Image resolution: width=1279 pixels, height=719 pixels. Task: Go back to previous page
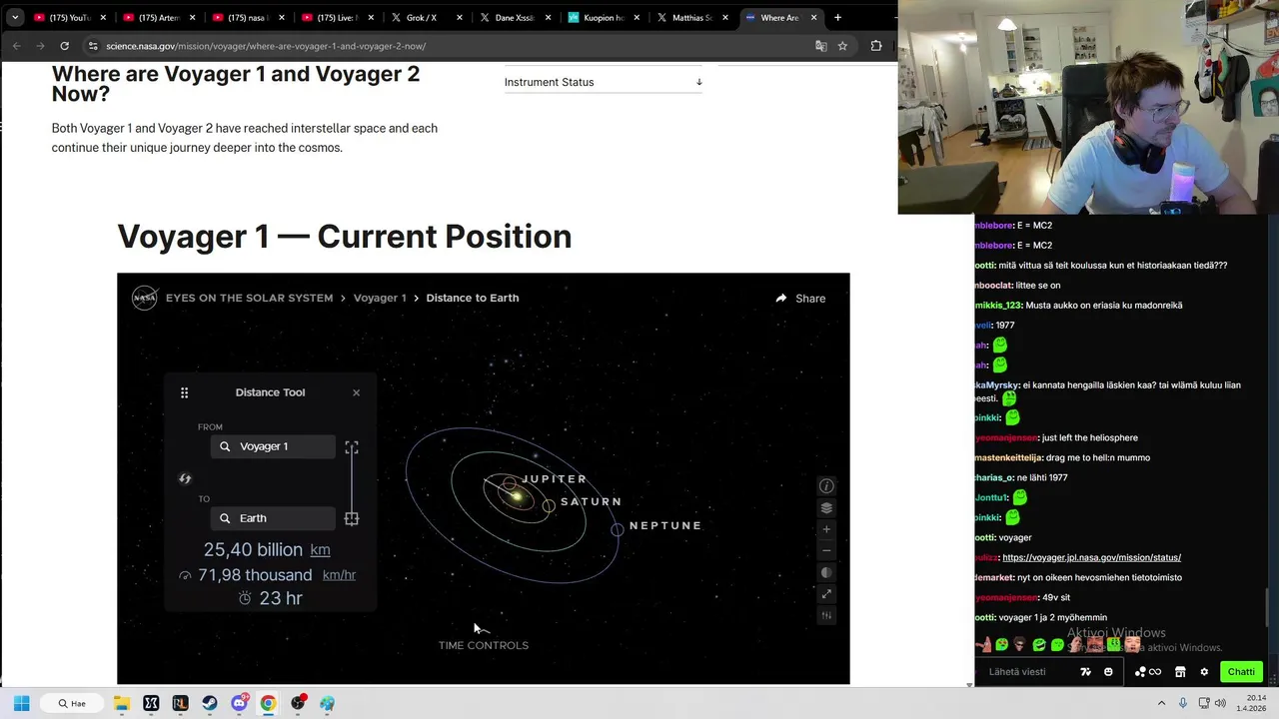17,46
